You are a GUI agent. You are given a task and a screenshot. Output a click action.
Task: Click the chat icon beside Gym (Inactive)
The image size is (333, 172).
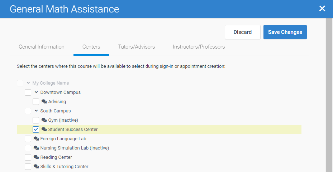[x=44, y=120]
